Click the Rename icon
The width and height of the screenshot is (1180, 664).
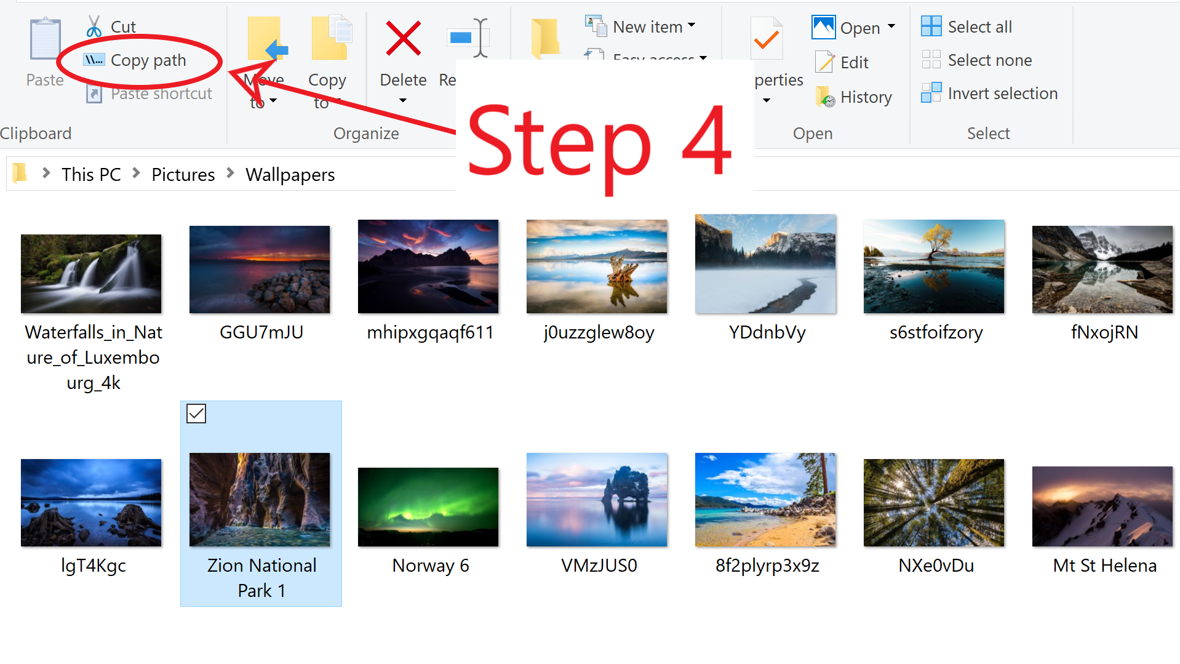(x=468, y=38)
